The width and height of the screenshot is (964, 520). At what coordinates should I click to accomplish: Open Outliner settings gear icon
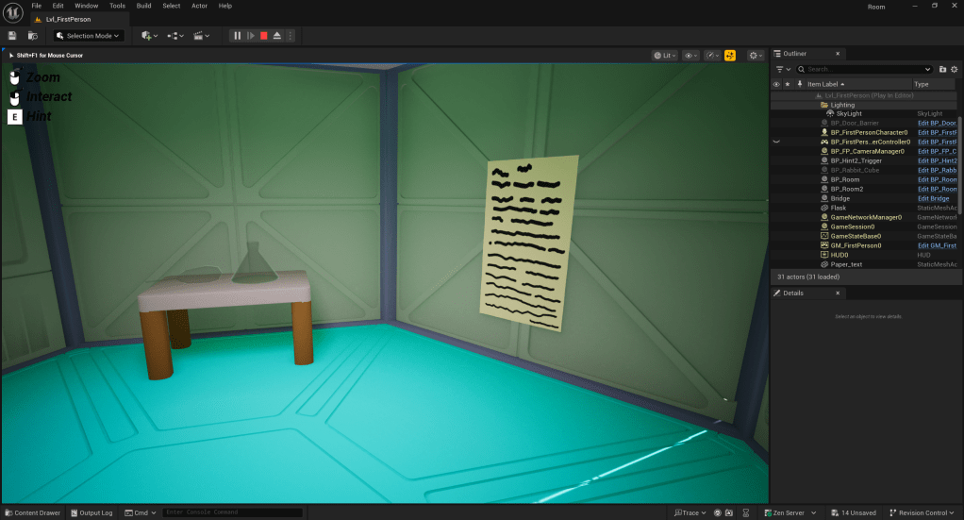tap(954, 69)
